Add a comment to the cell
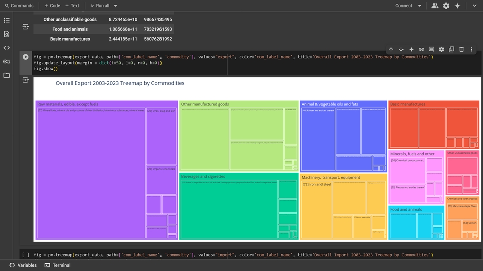 (431, 49)
